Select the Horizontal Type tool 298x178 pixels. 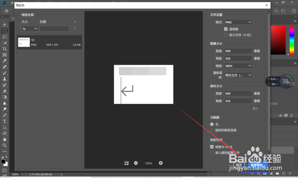pos(4,121)
